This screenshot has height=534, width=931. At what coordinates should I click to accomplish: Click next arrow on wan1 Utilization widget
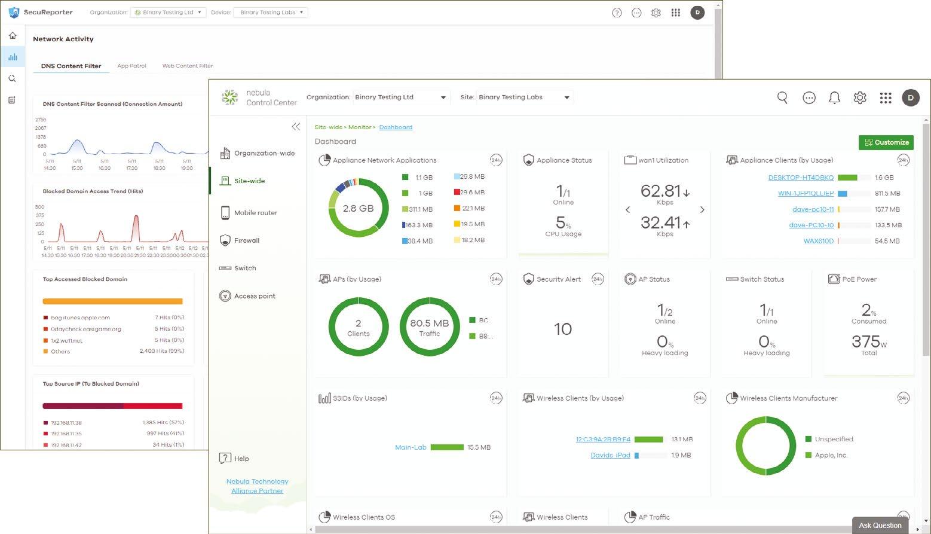coord(702,209)
